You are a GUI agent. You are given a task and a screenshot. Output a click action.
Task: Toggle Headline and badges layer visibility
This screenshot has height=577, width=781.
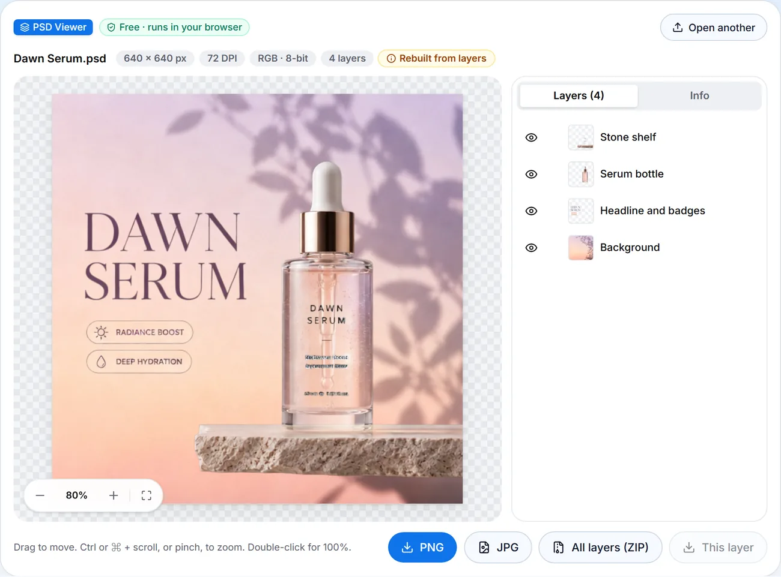coord(531,211)
